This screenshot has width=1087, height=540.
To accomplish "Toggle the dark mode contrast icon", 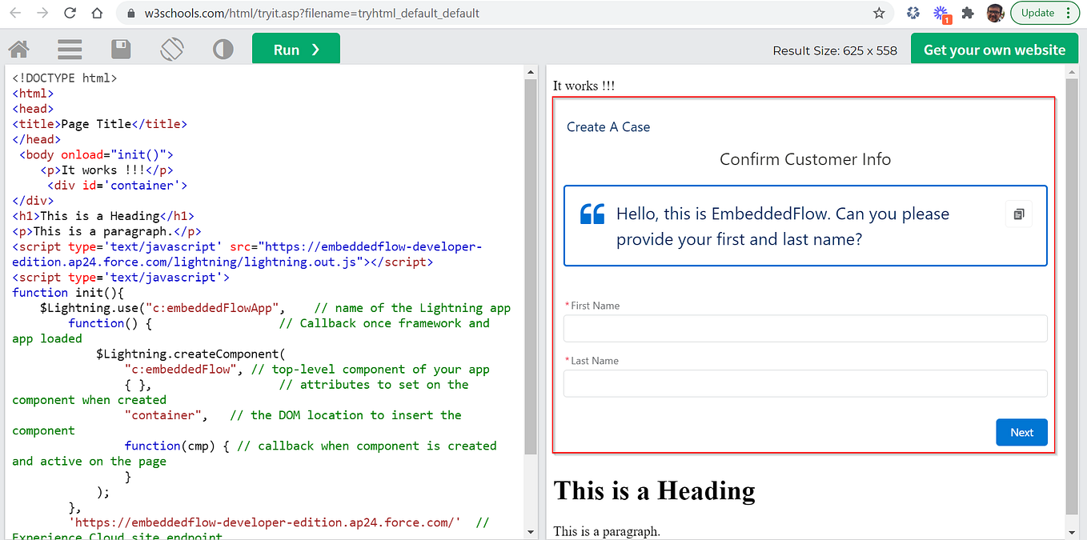I will click(223, 50).
